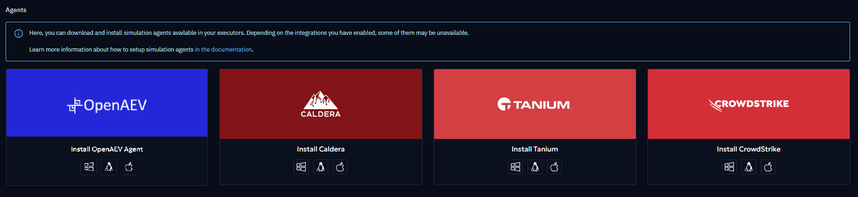Choose Windows icon under Install Tanium
This screenshot has width=858, height=197.
pos(515,167)
